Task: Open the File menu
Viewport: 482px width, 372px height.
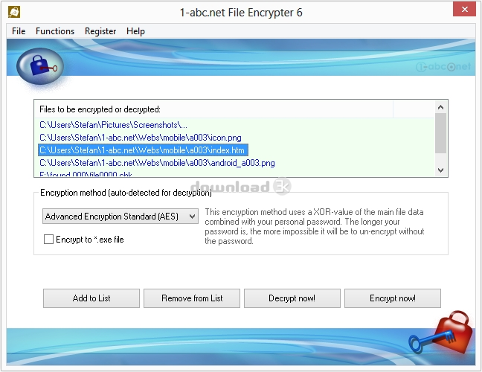Action: pyautogui.click(x=19, y=31)
